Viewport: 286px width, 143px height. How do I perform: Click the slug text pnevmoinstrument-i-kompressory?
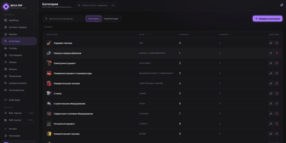point(156,73)
